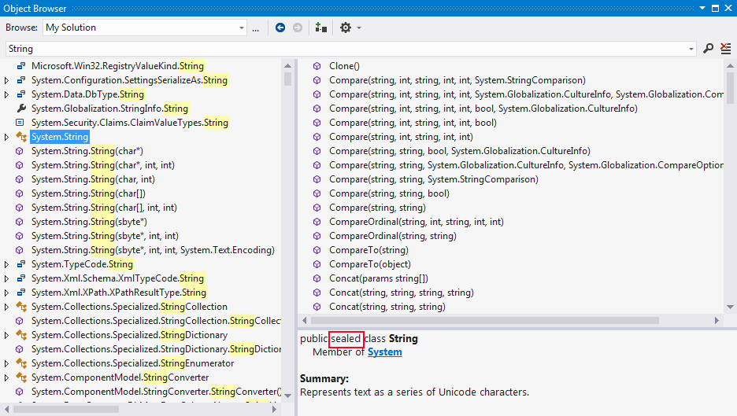Add to references in Solution Explorer icon
The height and width of the screenshot is (416, 737).
[321, 28]
